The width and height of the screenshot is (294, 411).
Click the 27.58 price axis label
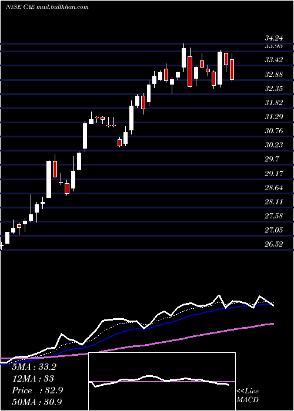pyautogui.click(x=274, y=216)
